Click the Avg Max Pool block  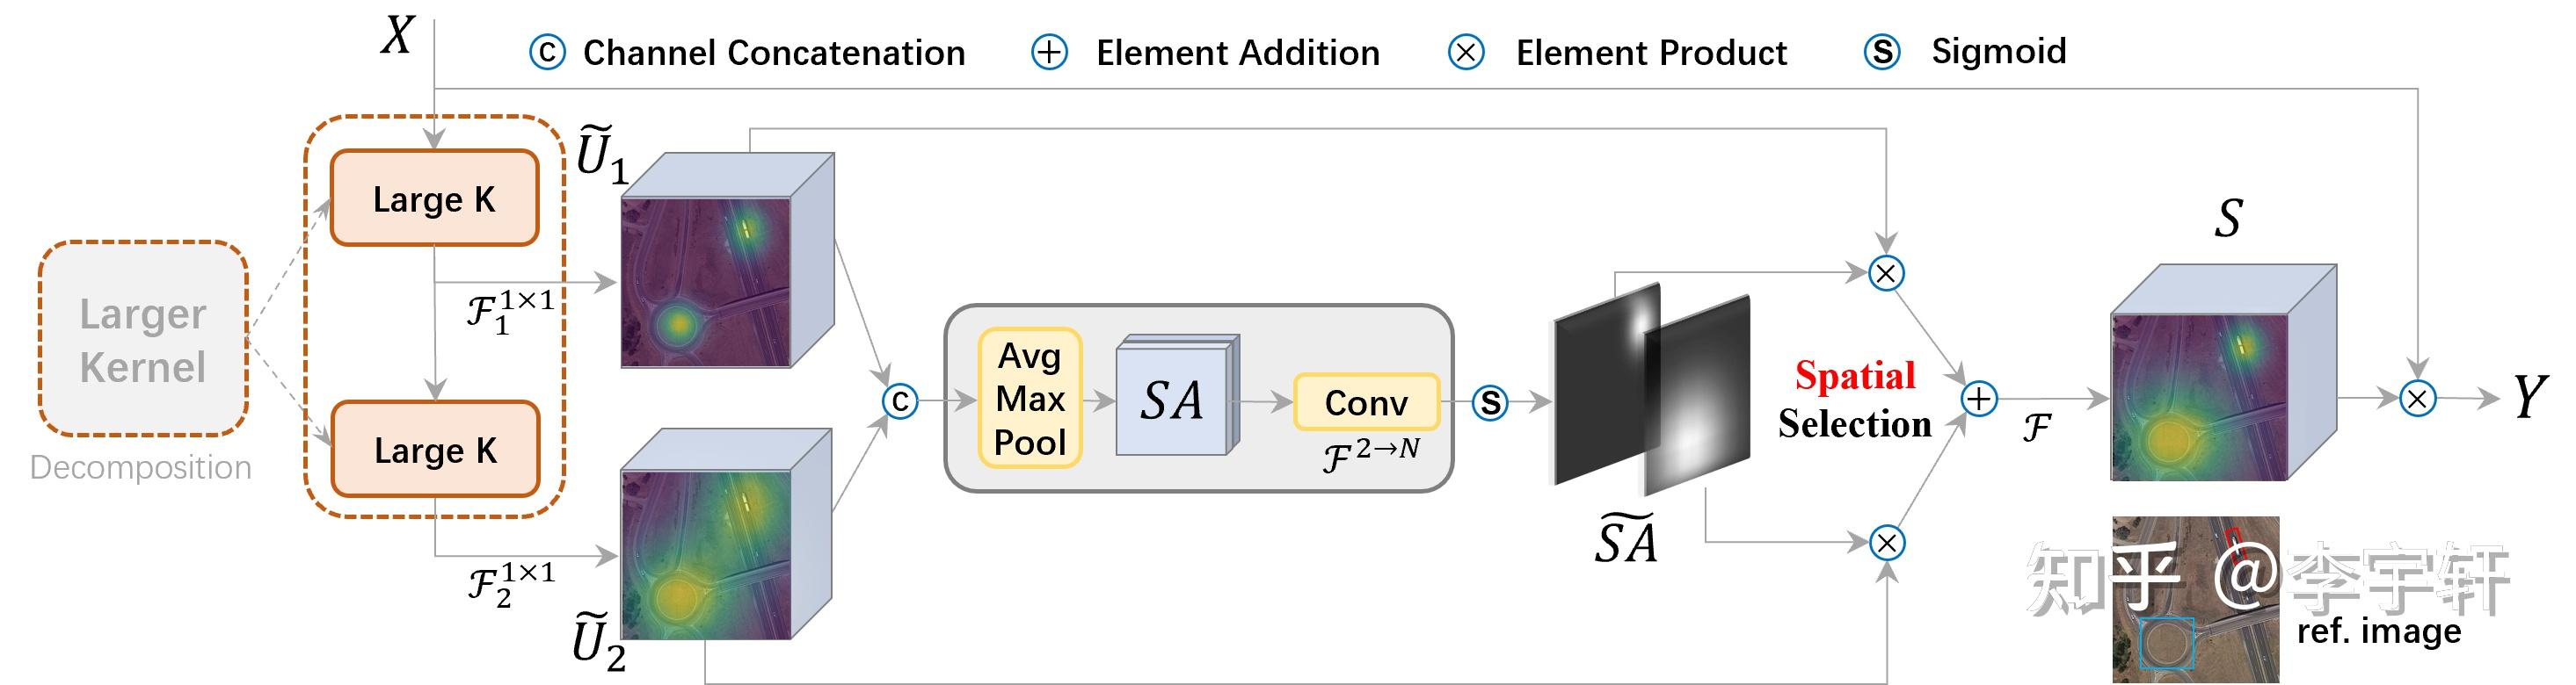point(1030,399)
